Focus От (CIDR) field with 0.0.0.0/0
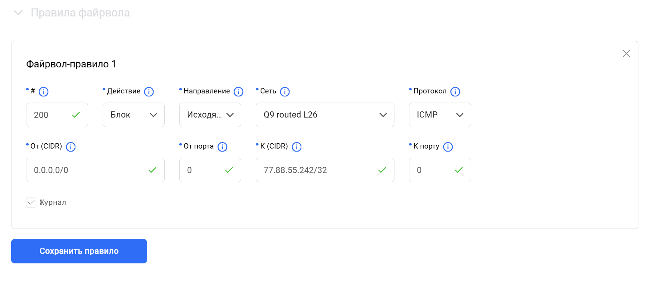Image resolution: width=661 pixels, height=281 pixels. [x=95, y=170]
